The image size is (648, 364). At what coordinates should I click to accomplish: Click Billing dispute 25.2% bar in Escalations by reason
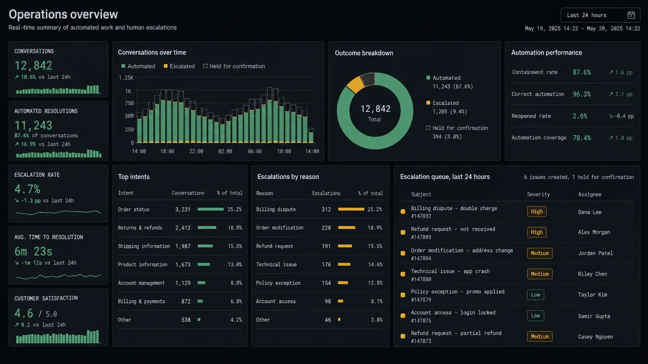click(x=351, y=209)
